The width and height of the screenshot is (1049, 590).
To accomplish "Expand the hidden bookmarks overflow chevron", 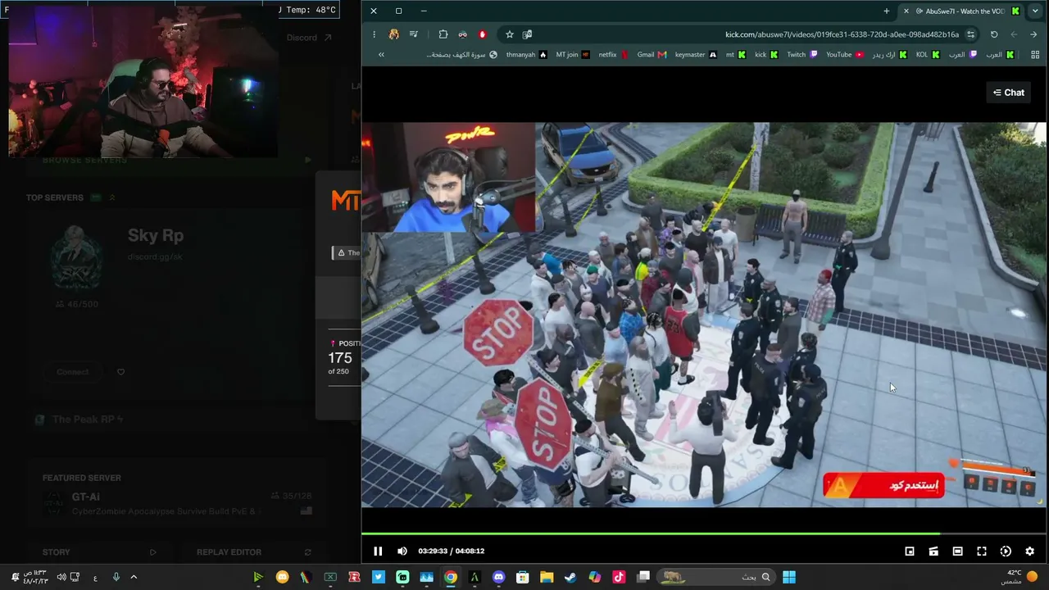I will pos(381,55).
